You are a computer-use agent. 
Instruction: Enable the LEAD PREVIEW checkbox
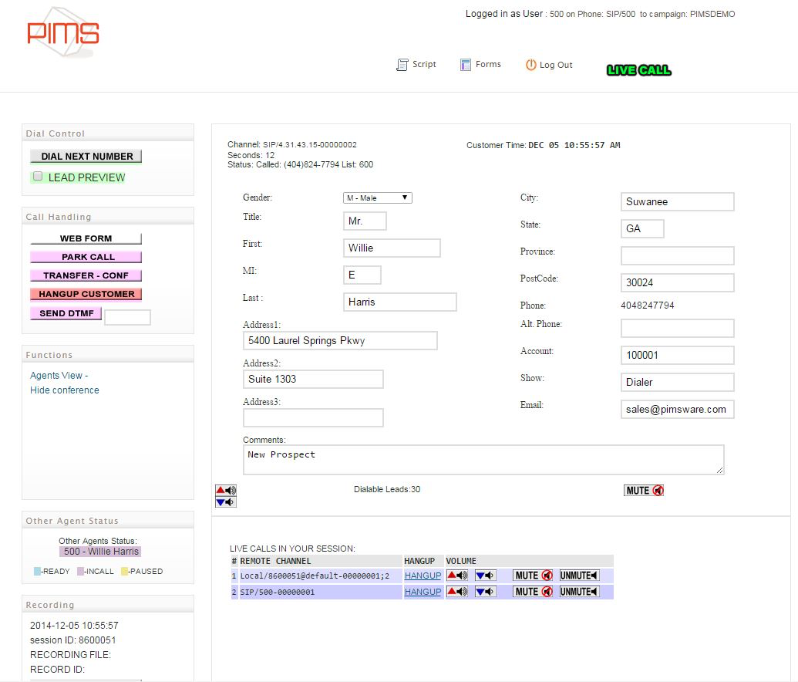click(37, 176)
